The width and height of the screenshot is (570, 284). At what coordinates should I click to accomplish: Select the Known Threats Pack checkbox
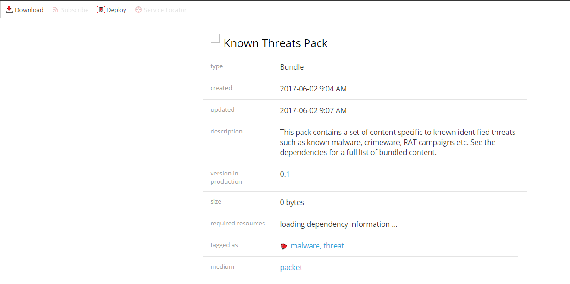215,38
